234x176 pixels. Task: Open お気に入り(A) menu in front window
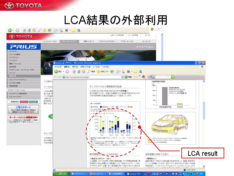[x=85, y=67]
